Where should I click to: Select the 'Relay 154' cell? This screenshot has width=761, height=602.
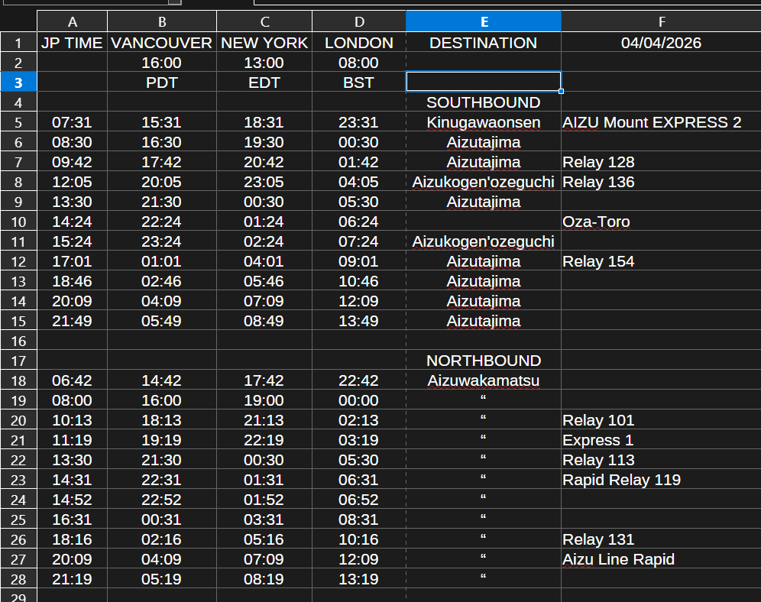(x=662, y=261)
